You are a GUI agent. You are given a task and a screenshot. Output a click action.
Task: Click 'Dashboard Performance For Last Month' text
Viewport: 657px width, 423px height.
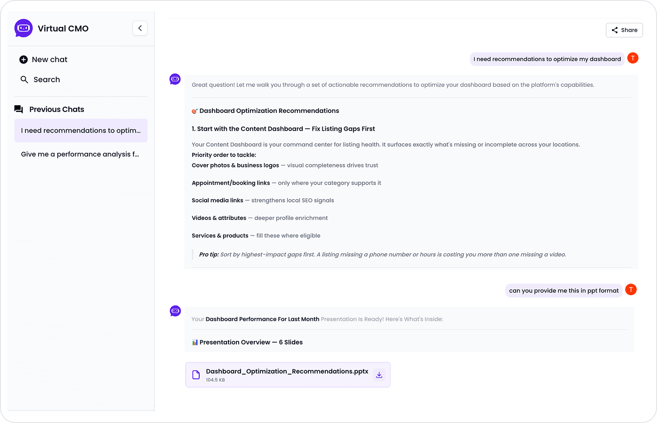tap(262, 319)
